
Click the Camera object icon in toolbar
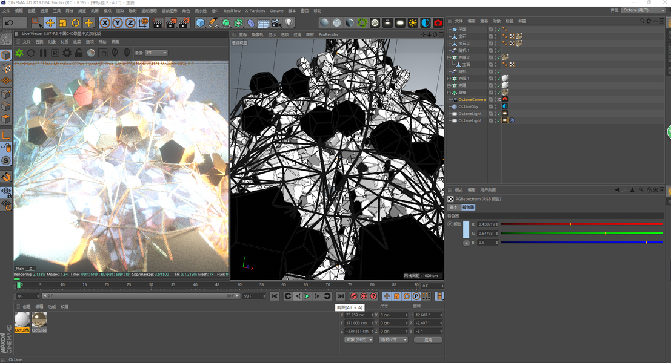pos(276,22)
